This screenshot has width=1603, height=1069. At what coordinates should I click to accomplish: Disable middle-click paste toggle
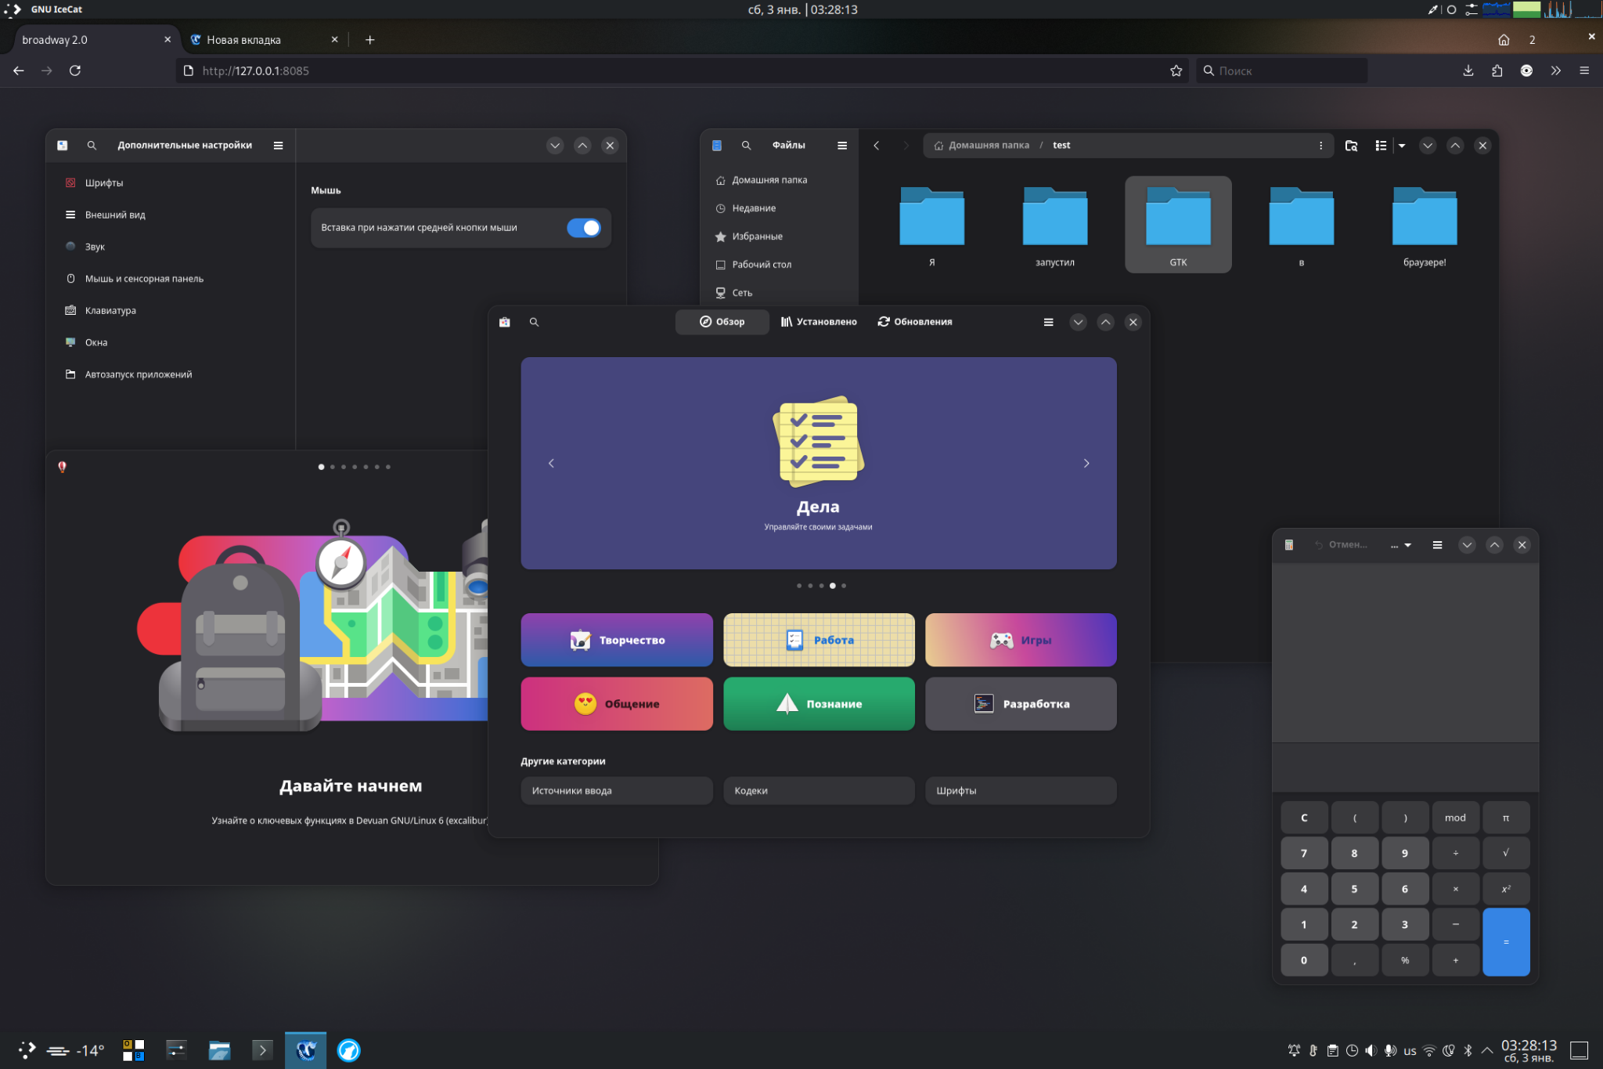pos(583,228)
